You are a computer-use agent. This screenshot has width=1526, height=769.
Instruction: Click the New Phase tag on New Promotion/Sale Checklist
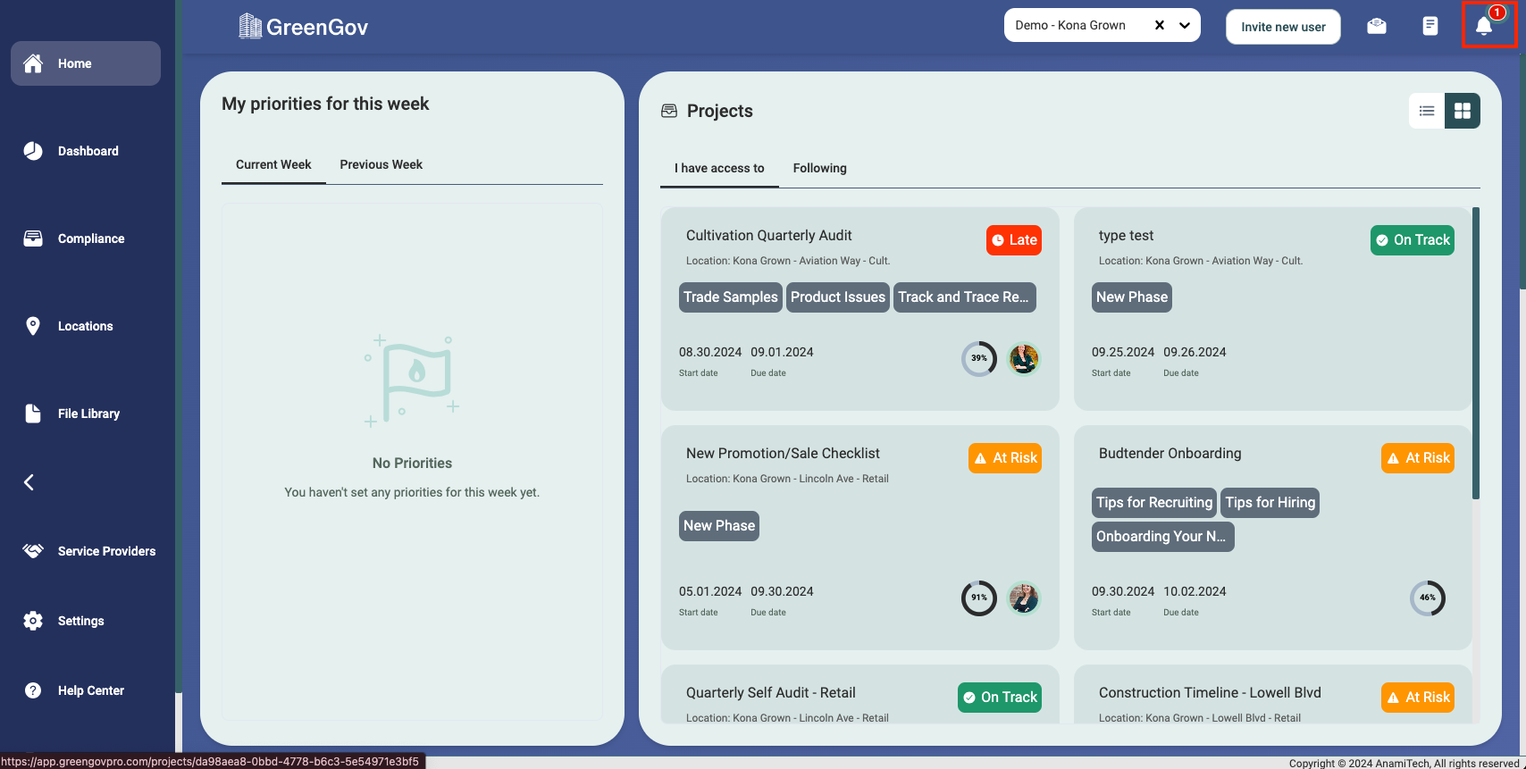point(719,526)
